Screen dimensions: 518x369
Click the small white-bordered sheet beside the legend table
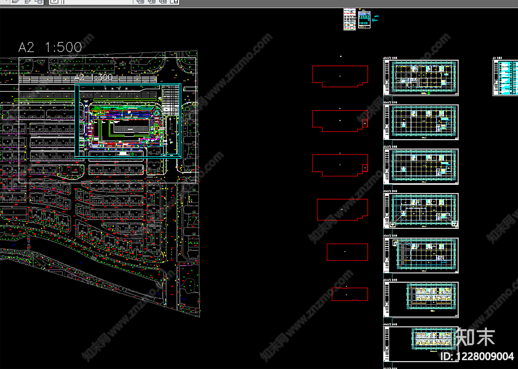[x=364, y=20]
